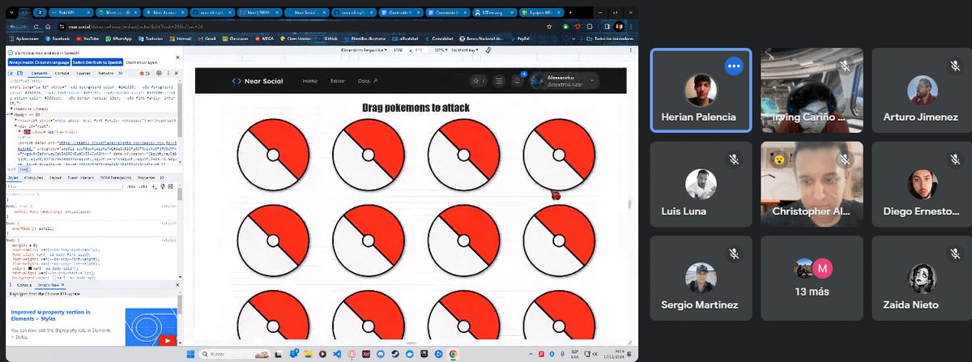Open the Hotmail bookmark
Viewport: 972px width, 362px height.
pos(180,39)
